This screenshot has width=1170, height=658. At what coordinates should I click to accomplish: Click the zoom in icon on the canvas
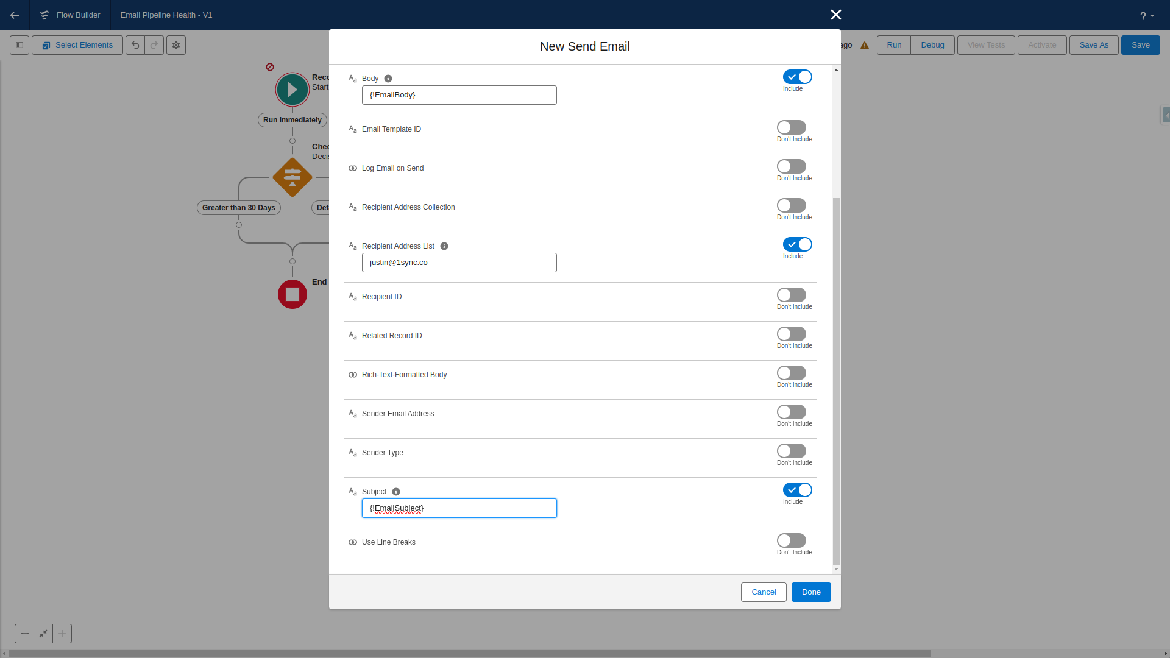tap(62, 634)
